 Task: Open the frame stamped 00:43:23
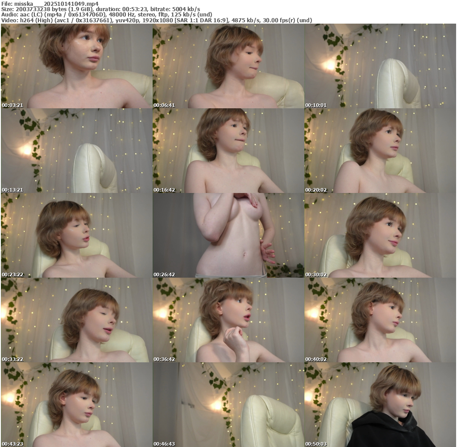(76, 405)
